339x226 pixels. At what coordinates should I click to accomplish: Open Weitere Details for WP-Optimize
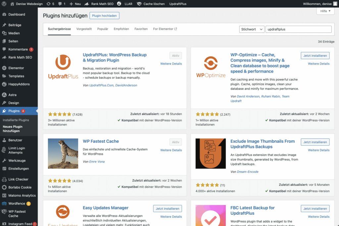click(319, 64)
